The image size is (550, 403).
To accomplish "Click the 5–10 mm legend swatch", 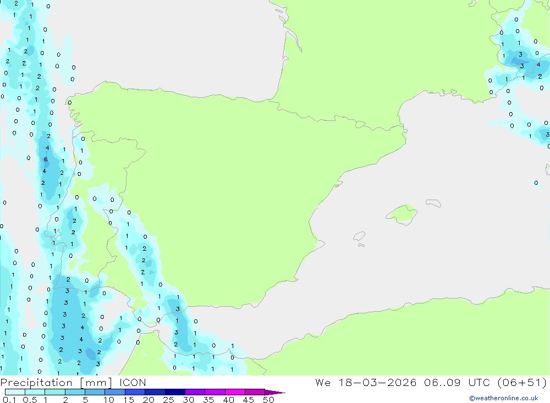I will pyautogui.click(x=95, y=392).
